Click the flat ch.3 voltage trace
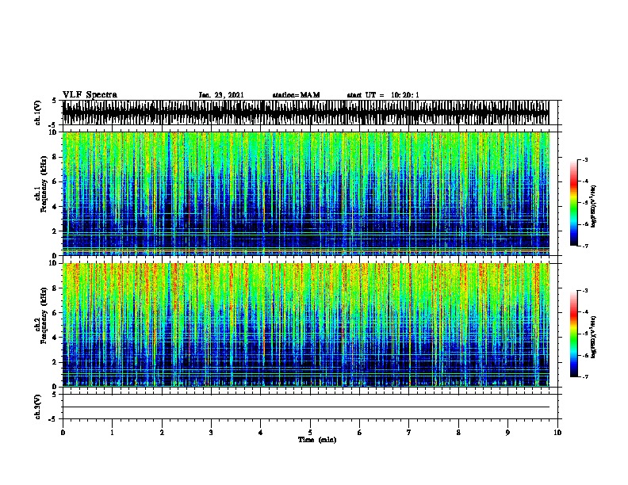This screenshot has width=628, height=485. pyautogui.click(x=306, y=407)
